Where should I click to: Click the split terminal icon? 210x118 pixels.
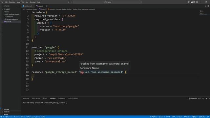(x=203, y=99)
